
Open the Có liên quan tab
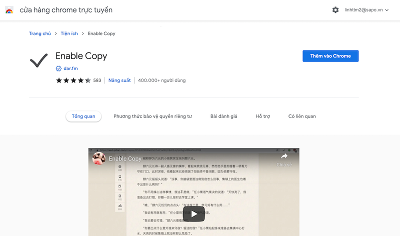(302, 116)
